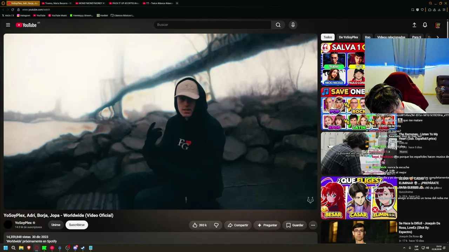
Task: Open Discord from the taskbar
Action: pos(75,248)
